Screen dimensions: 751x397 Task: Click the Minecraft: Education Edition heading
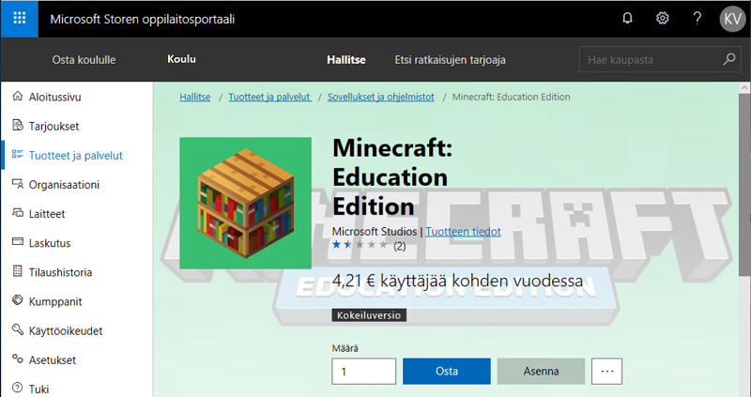pos(392,176)
